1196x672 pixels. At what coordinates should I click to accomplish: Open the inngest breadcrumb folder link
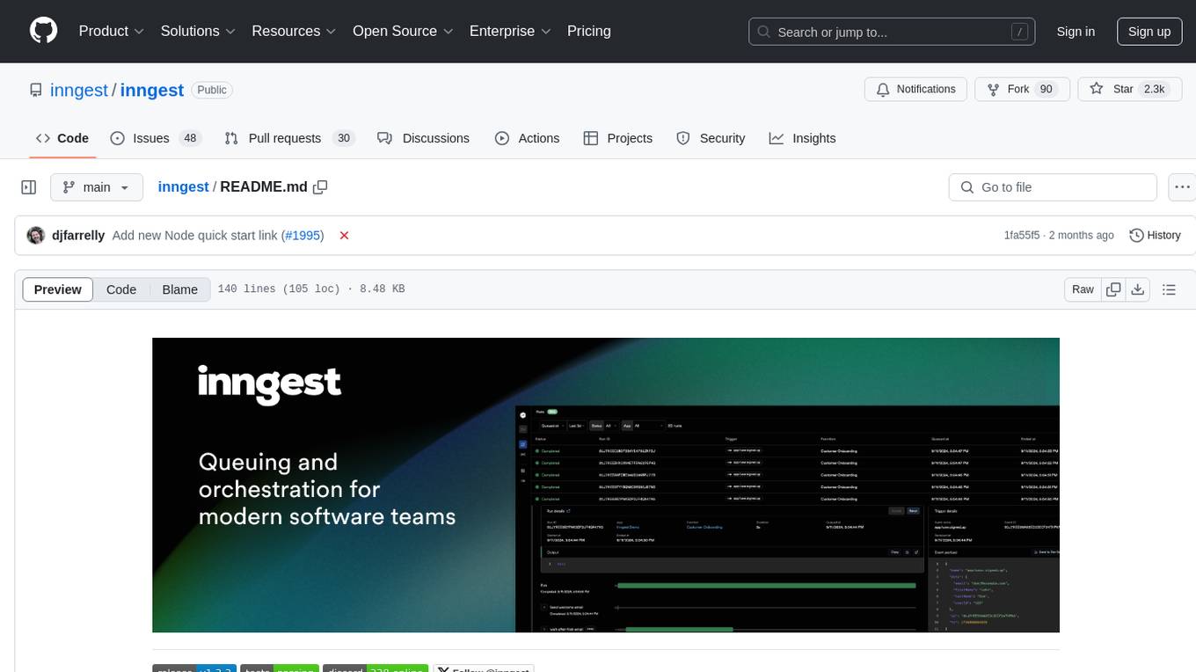[x=183, y=186]
